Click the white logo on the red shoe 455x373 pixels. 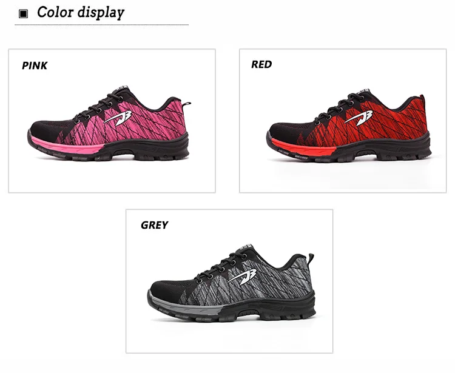[x=359, y=118]
